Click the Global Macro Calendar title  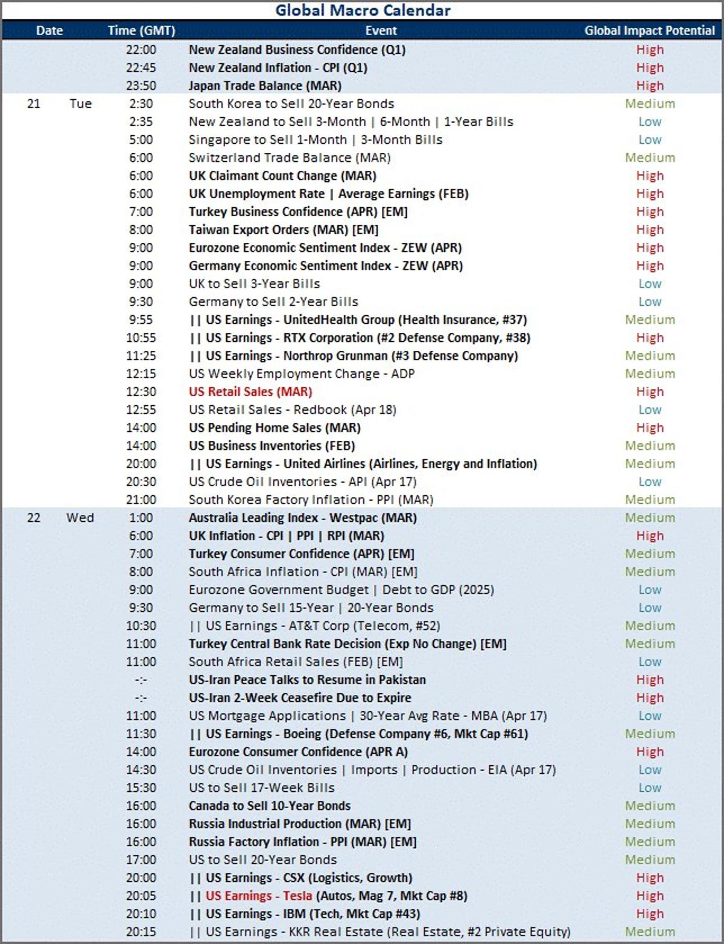tap(362, 10)
